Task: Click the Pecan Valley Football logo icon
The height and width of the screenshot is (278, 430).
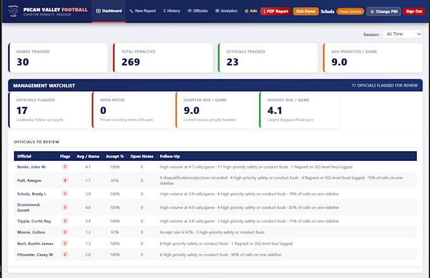Action: (13, 11)
